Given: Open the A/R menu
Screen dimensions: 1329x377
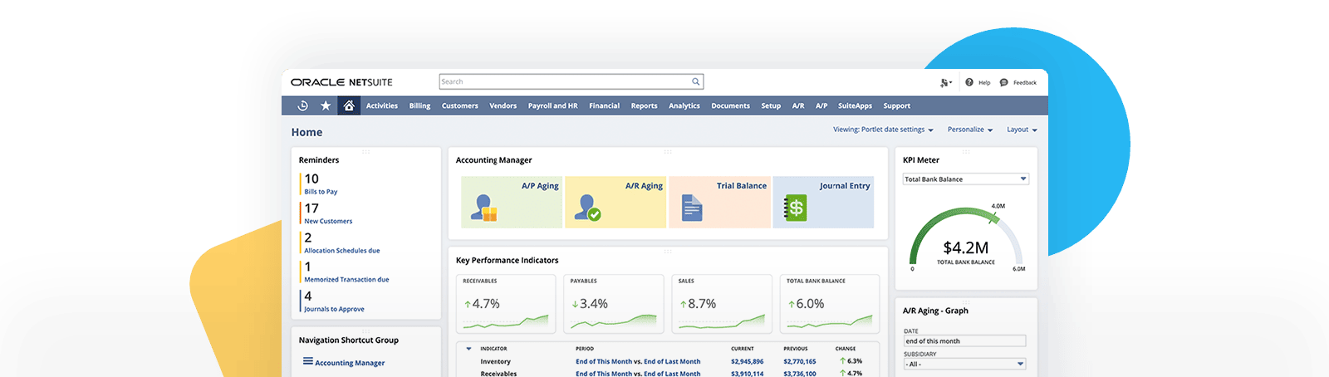Looking at the screenshot, I should [x=798, y=105].
